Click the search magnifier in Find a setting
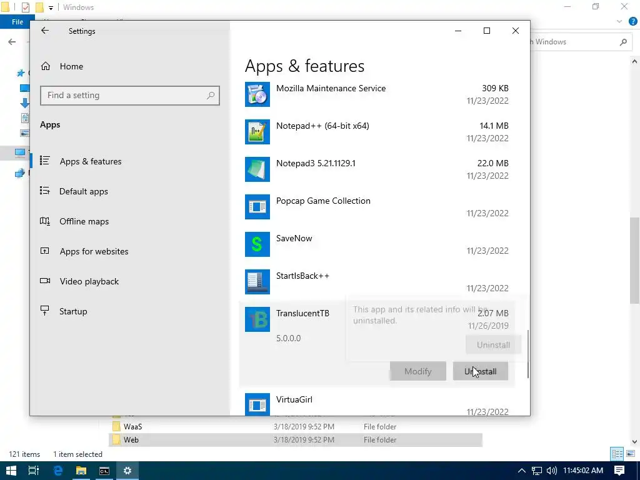Viewport: 640px width, 480px height. [x=211, y=96]
